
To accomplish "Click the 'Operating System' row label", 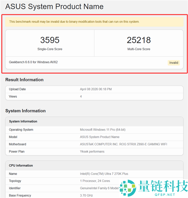I will point(21,130).
